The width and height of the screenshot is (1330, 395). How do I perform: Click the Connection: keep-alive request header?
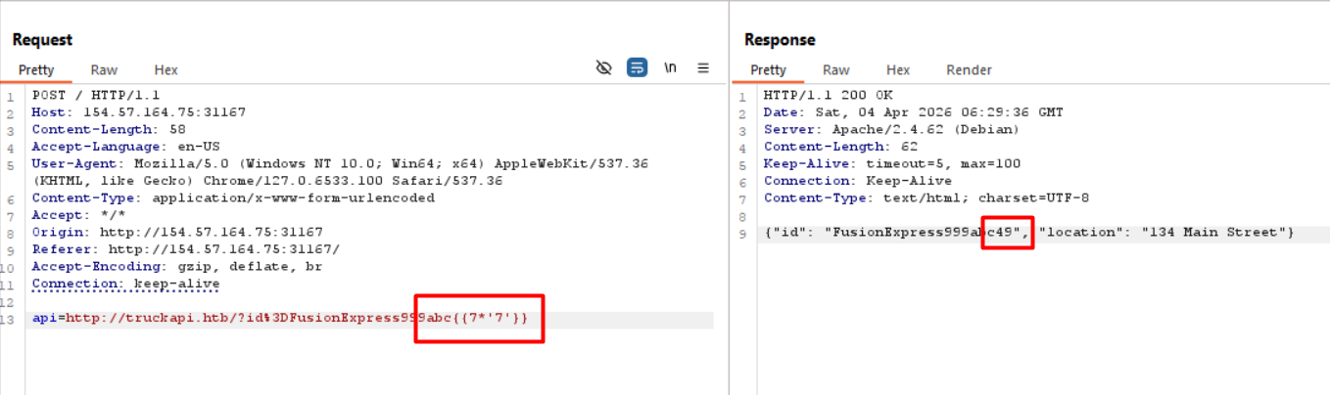[125, 284]
